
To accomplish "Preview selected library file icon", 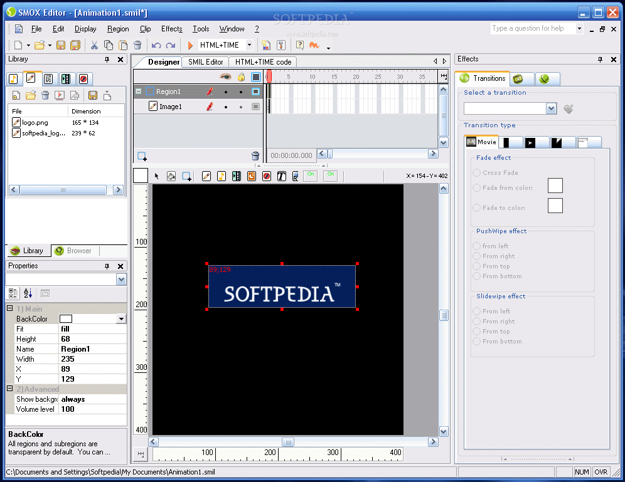I will click(60, 95).
